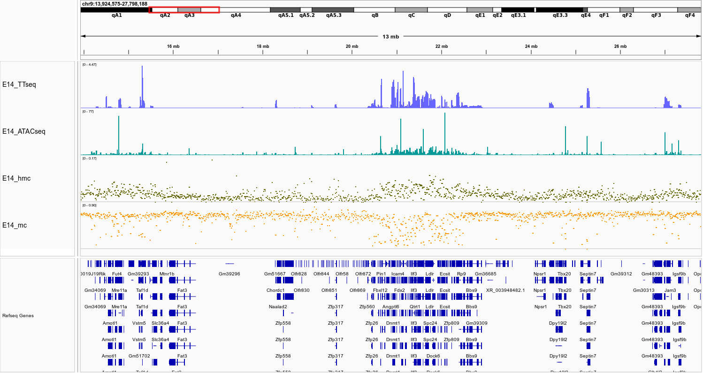Click the Rp9 gene label

coord(461,274)
